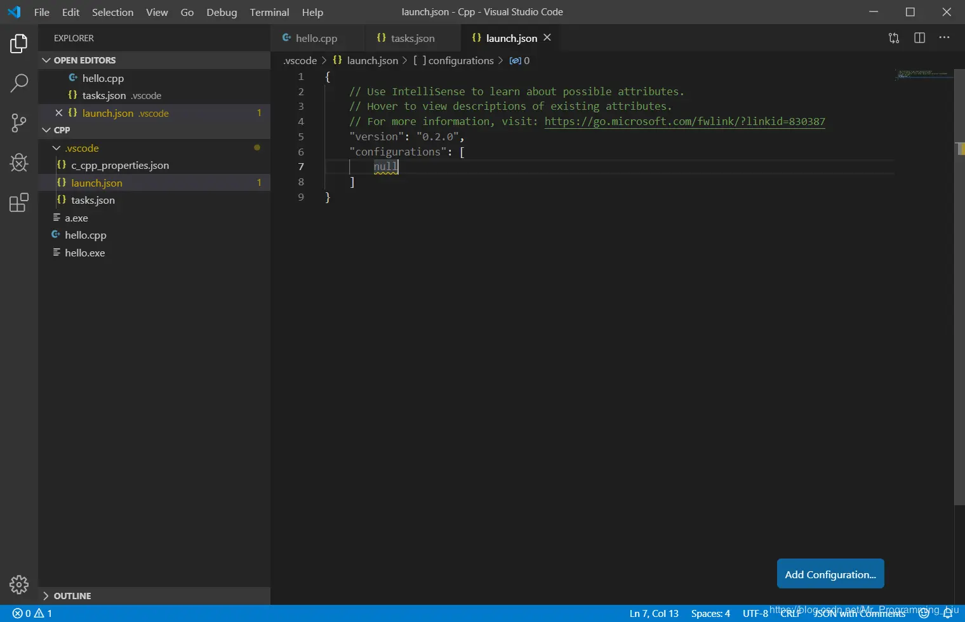965x622 pixels.
Task: Change the line ending via CRLF
Action: [x=791, y=614]
